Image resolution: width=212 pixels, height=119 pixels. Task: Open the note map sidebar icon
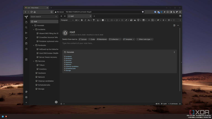(x=26, y=38)
